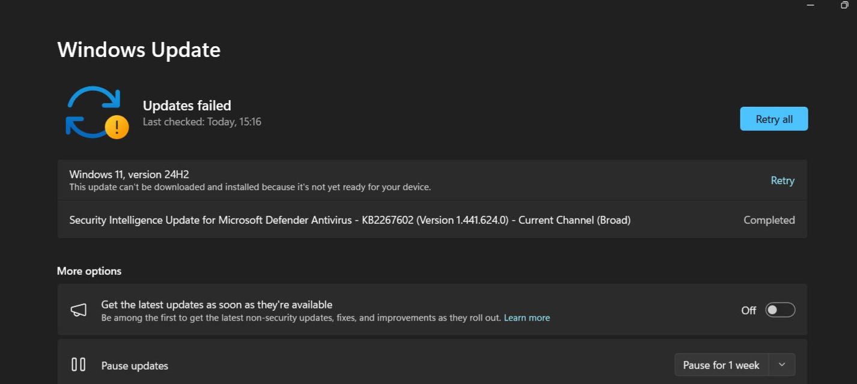Retry all failed updates
The height and width of the screenshot is (384, 857).
click(x=774, y=119)
